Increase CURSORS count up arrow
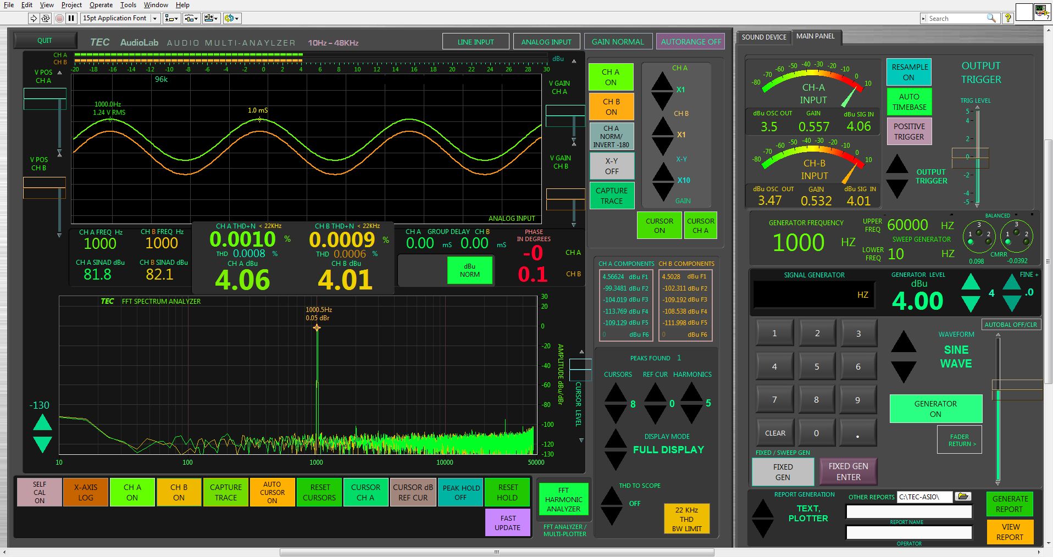1053x557 pixels. 616,393
